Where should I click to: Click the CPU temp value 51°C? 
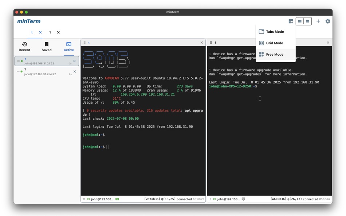117,99
